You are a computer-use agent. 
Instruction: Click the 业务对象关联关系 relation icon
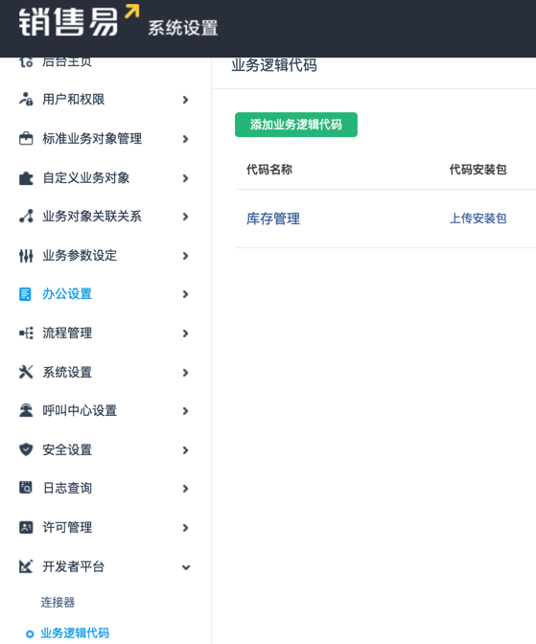click(x=26, y=216)
